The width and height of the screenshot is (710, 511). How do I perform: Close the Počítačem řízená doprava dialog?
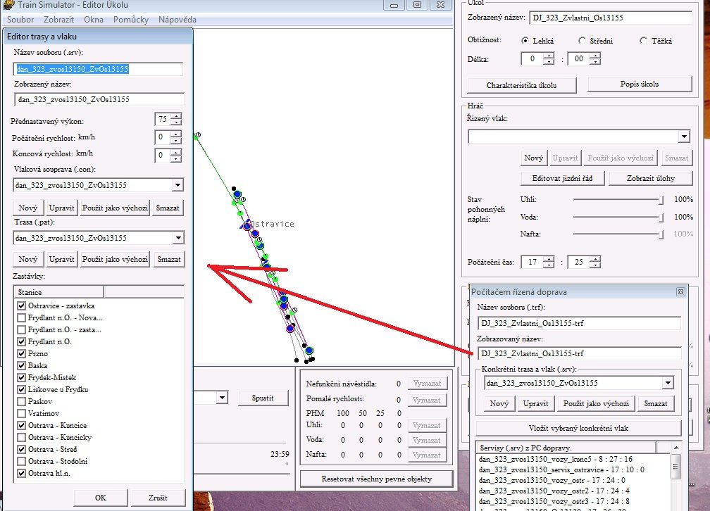click(680, 291)
